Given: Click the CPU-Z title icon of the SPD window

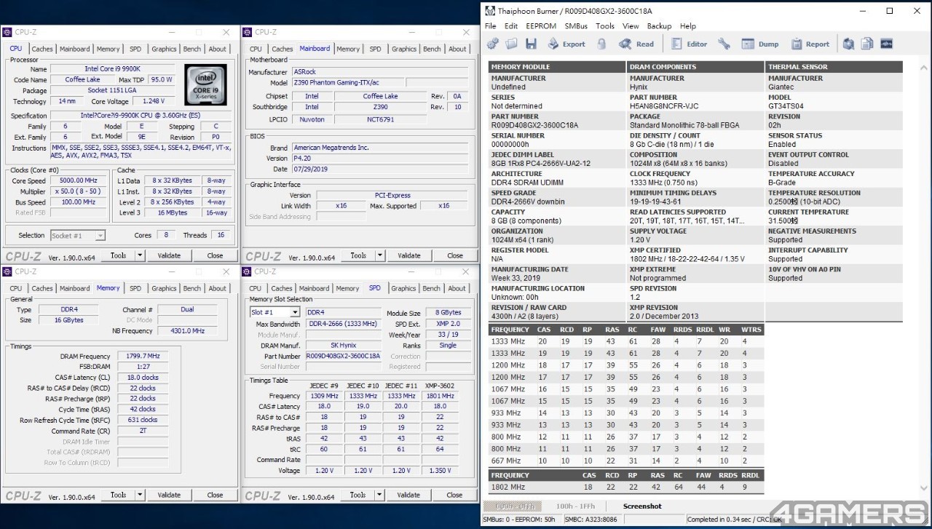Looking at the screenshot, I should pos(248,271).
